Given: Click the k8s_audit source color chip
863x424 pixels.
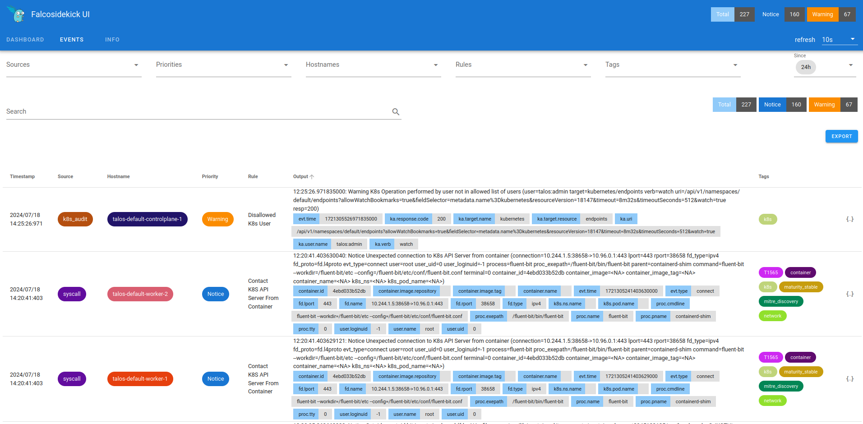Looking at the screenshot, I should pos(75,219).
